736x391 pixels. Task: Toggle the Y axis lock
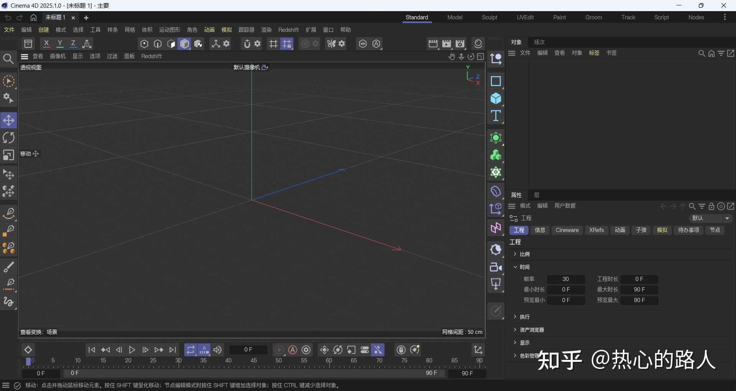[x=60, y=43]
